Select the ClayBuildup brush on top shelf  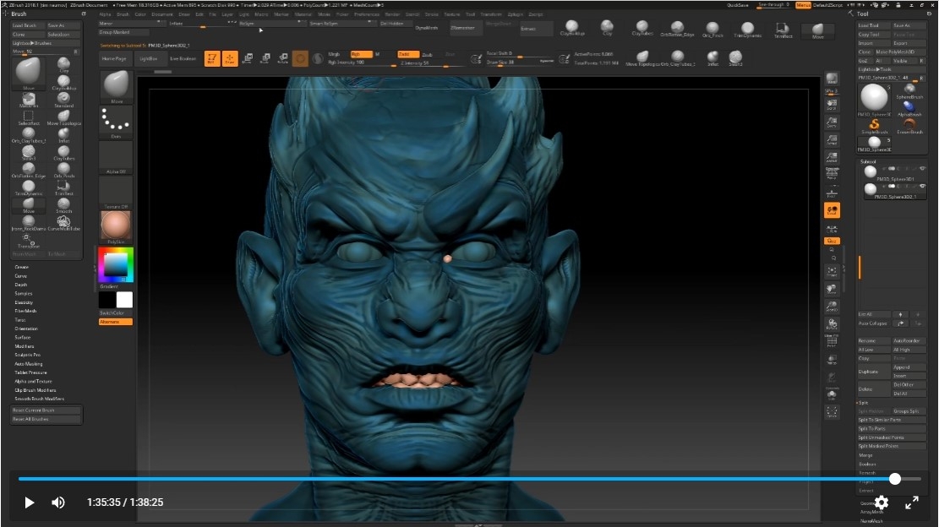(x=573, y=28)
